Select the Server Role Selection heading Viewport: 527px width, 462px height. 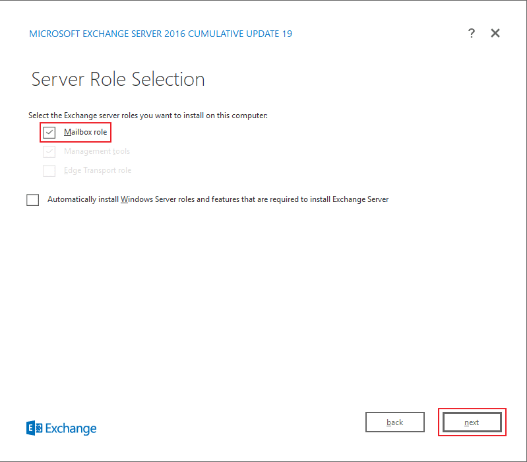pos(118,79)
